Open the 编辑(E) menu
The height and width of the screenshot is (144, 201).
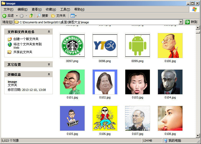point(22,9)
